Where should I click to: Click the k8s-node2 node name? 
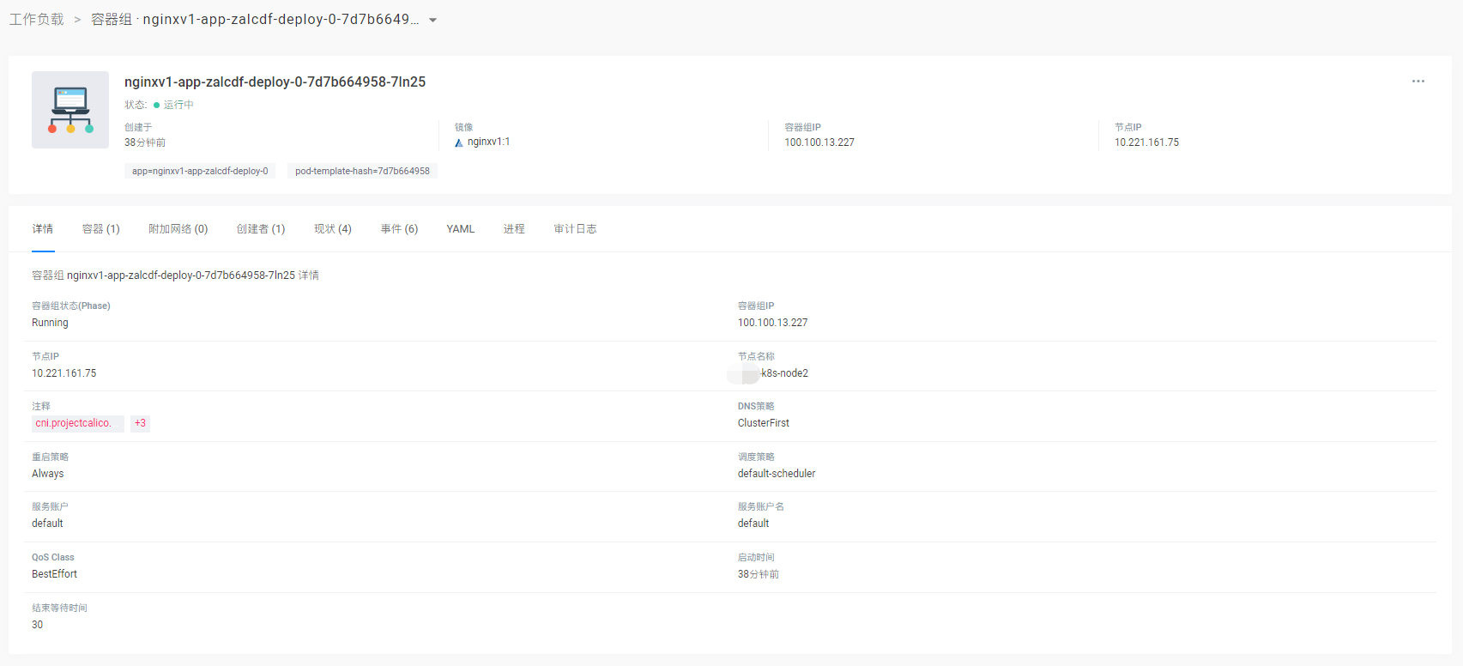(783, 373)
